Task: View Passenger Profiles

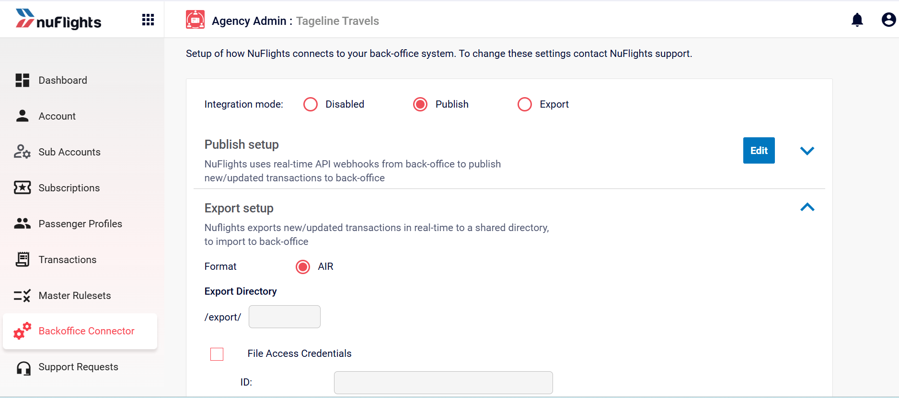Action: [x=80, y=224]
